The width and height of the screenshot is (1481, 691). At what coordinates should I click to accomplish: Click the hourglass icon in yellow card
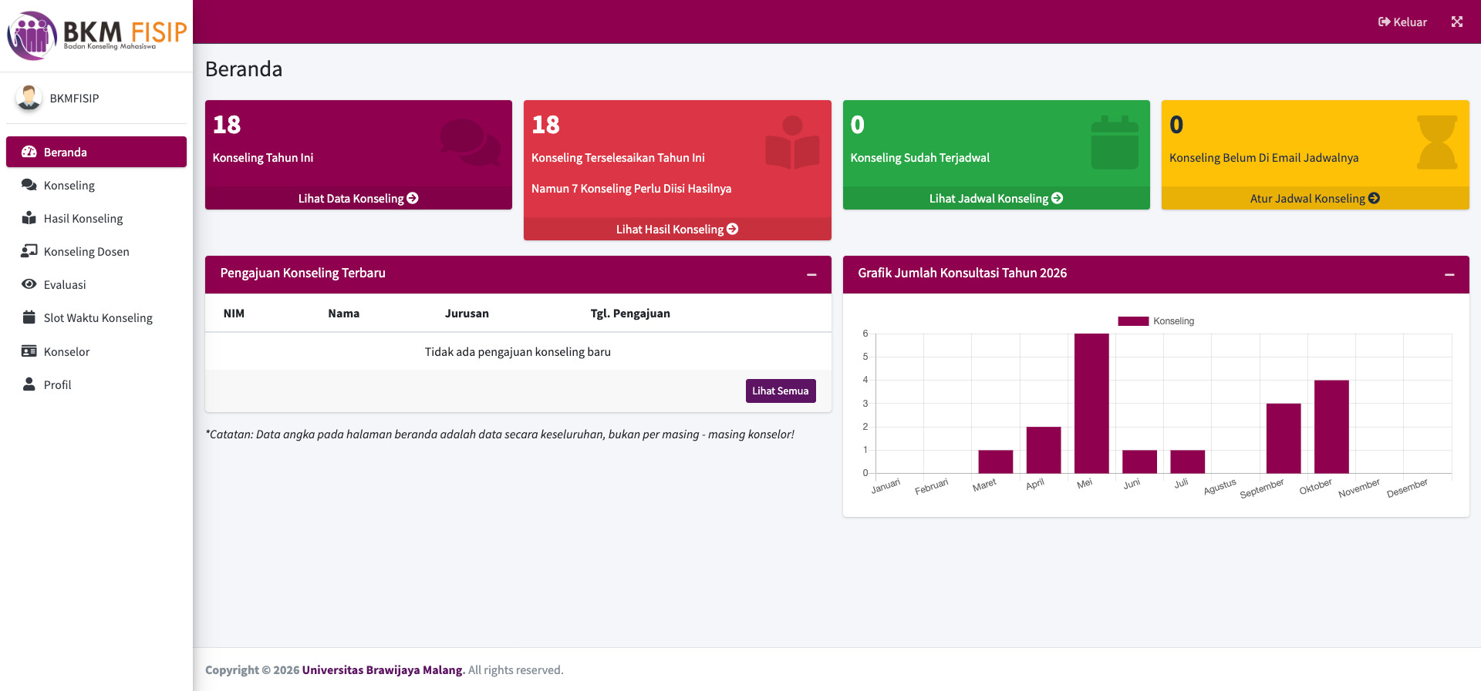coord(1437,142)
